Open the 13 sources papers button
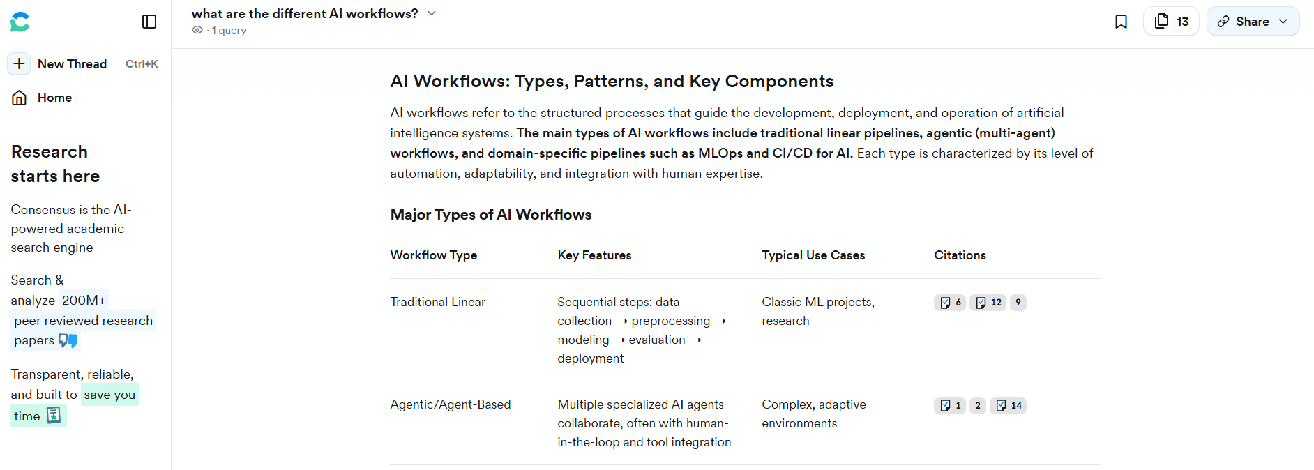The image size is (1314, 470). coord(1171,22)
